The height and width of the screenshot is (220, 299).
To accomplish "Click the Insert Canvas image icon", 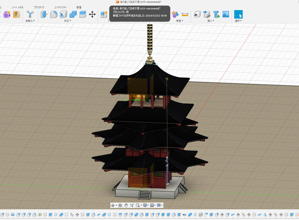I will coord(226,14).
